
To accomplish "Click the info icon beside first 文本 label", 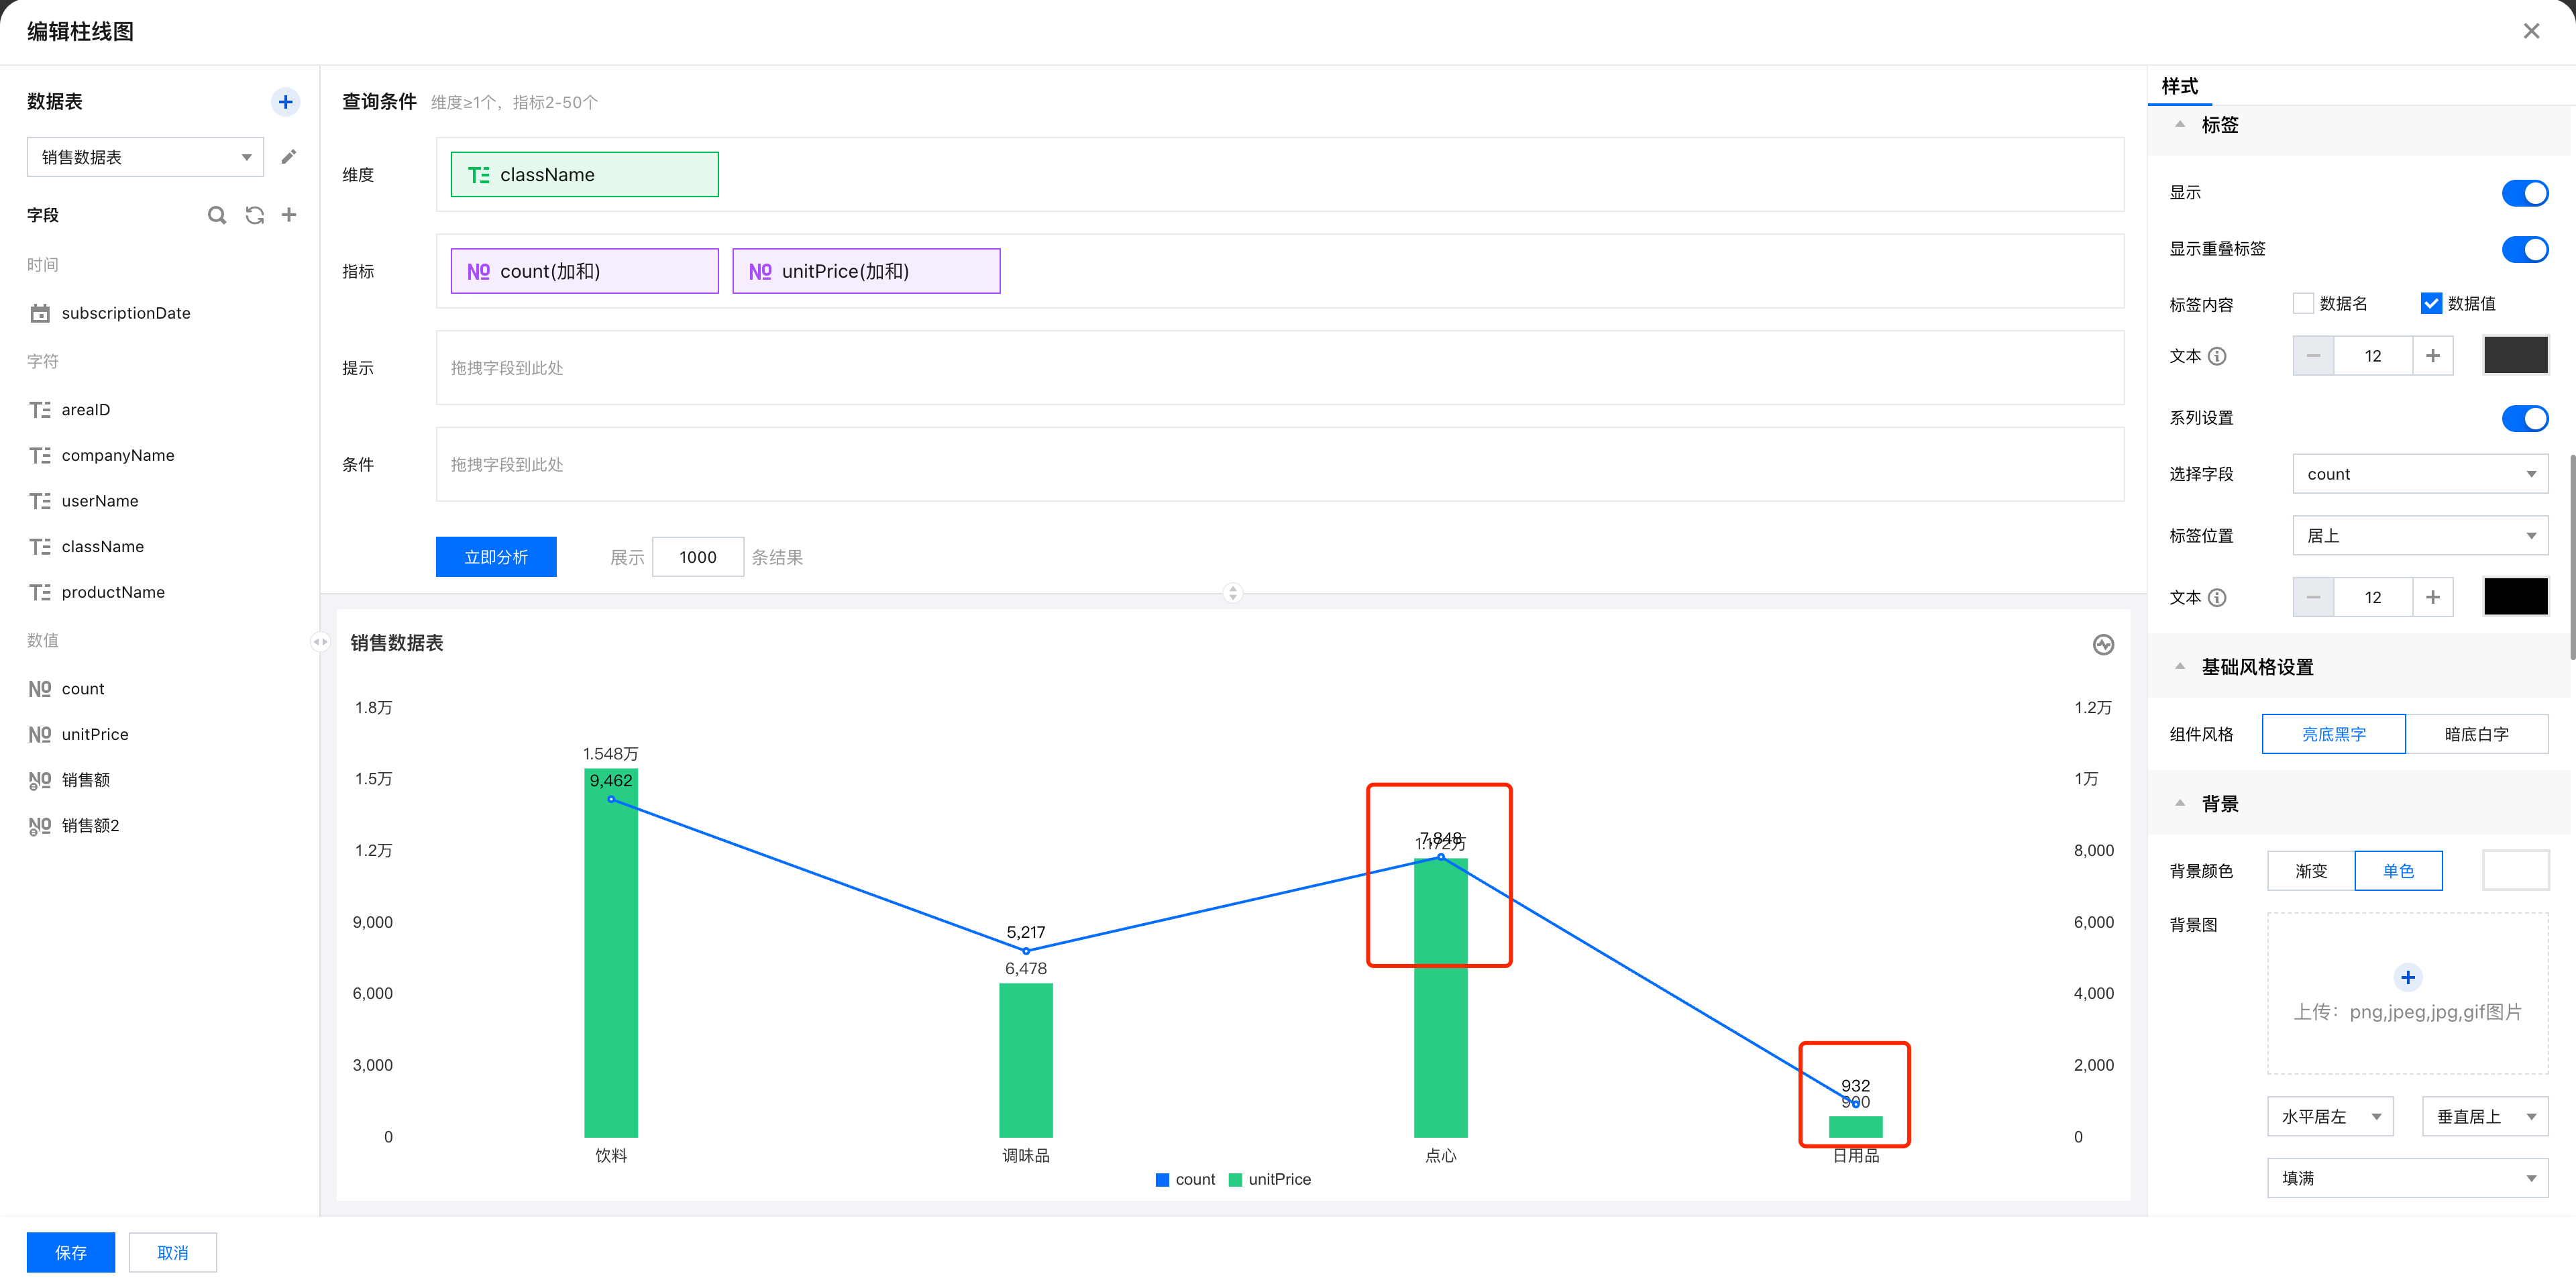I will pyautogui.click(x=2217, y=356).
